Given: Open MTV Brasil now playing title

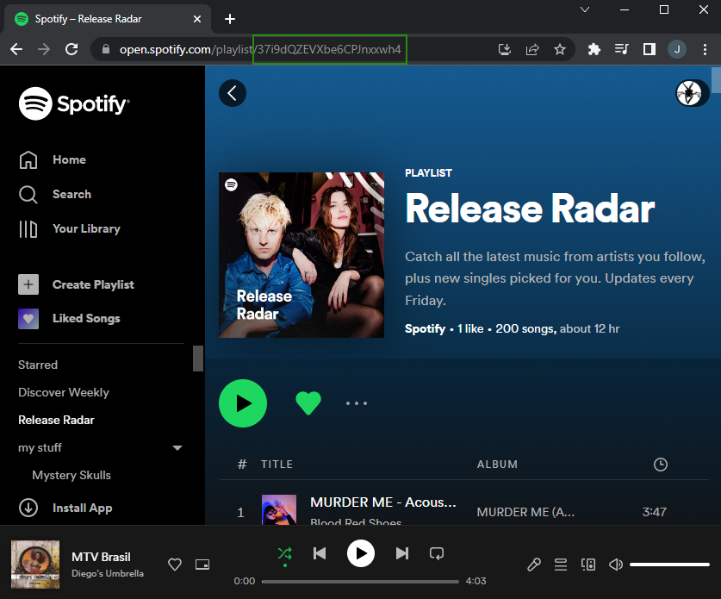Looking at the screenshot, I should [x=101, y=557].
